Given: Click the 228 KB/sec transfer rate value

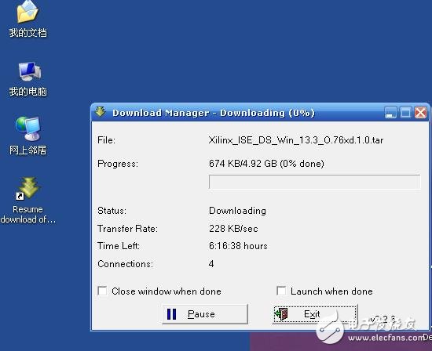Looking at the screenshot, I should coord(233,229).
